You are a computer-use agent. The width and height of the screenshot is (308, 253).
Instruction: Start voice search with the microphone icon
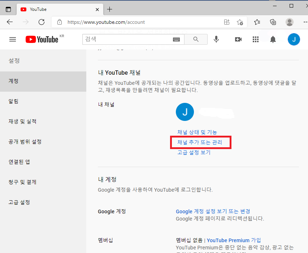(216, 39)
